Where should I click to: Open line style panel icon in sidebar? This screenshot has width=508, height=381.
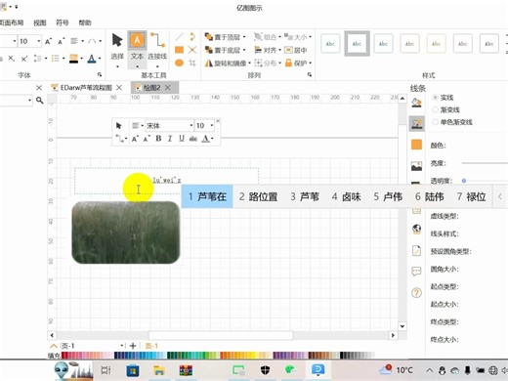tap(416, 124)
